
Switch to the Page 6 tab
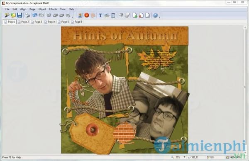point(76,22)
